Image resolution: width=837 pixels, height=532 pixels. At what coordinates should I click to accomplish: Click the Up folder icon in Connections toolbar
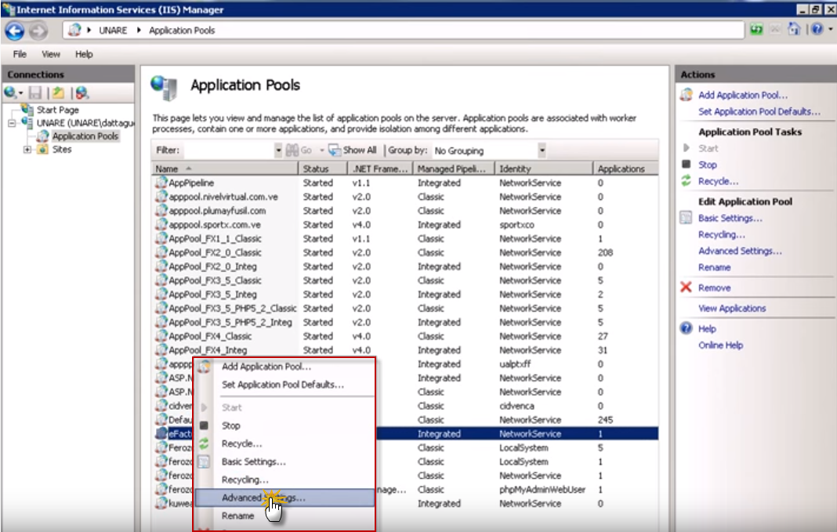click(58, 92)
